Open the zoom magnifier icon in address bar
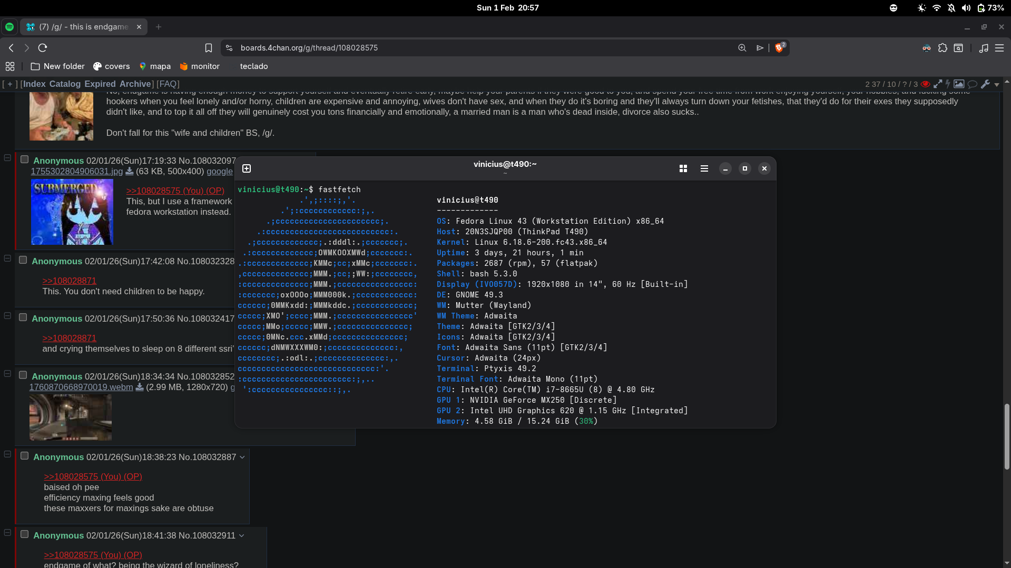The height and width of the screenshot is (568, 1011). 742,48
